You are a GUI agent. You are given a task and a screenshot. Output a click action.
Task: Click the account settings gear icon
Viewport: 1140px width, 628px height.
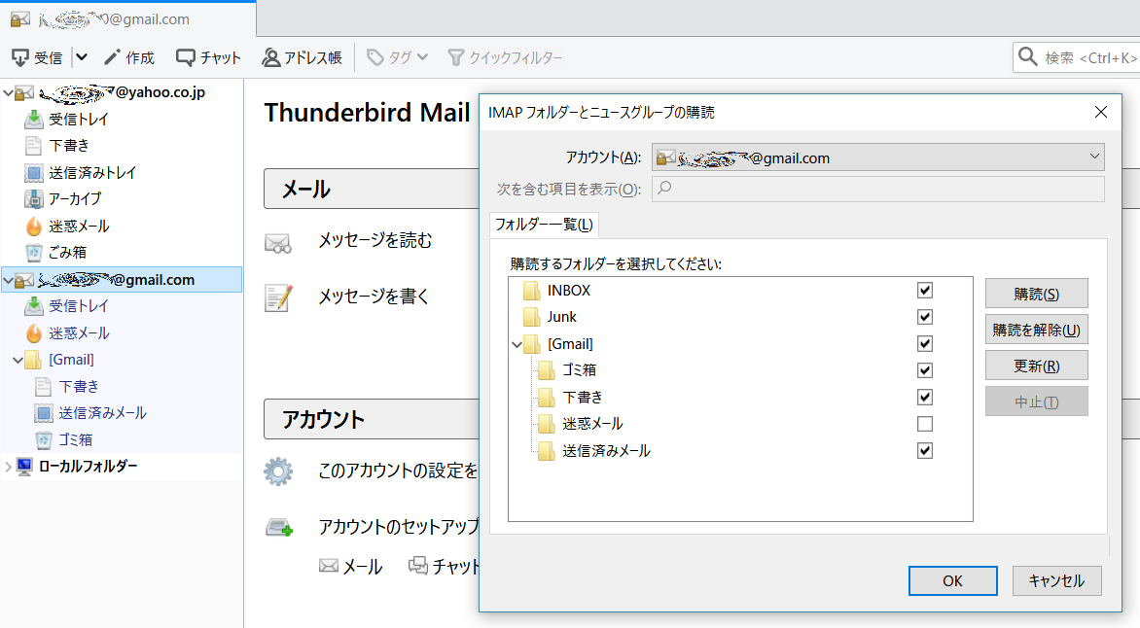coord(278,471)
